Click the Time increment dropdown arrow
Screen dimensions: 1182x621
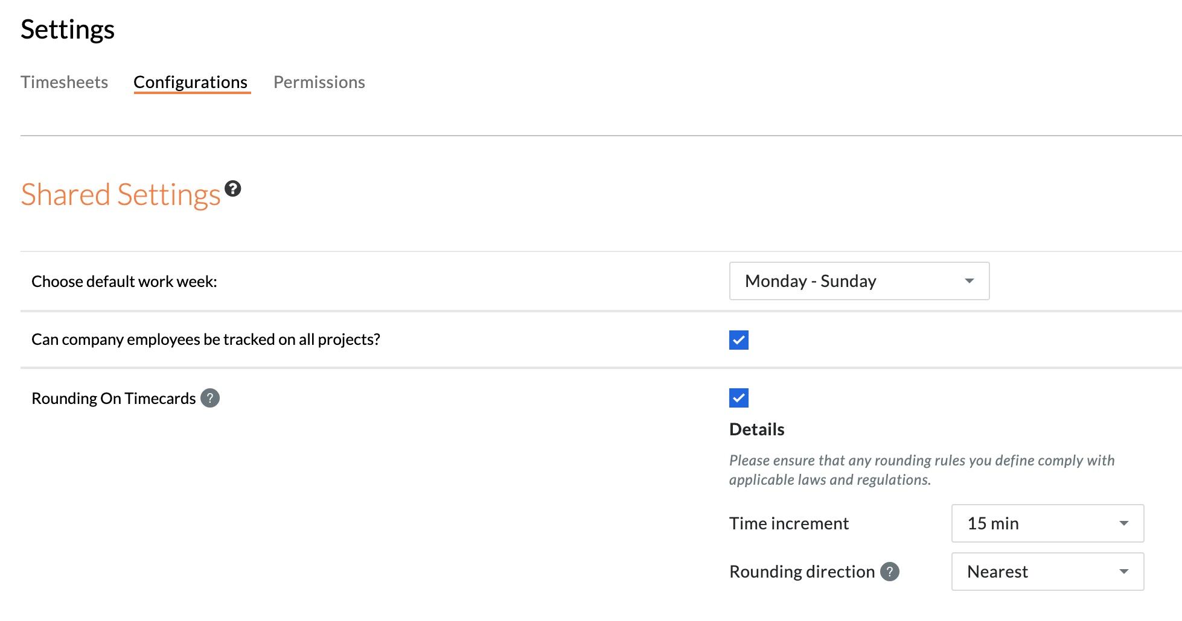pos(1124,523)
